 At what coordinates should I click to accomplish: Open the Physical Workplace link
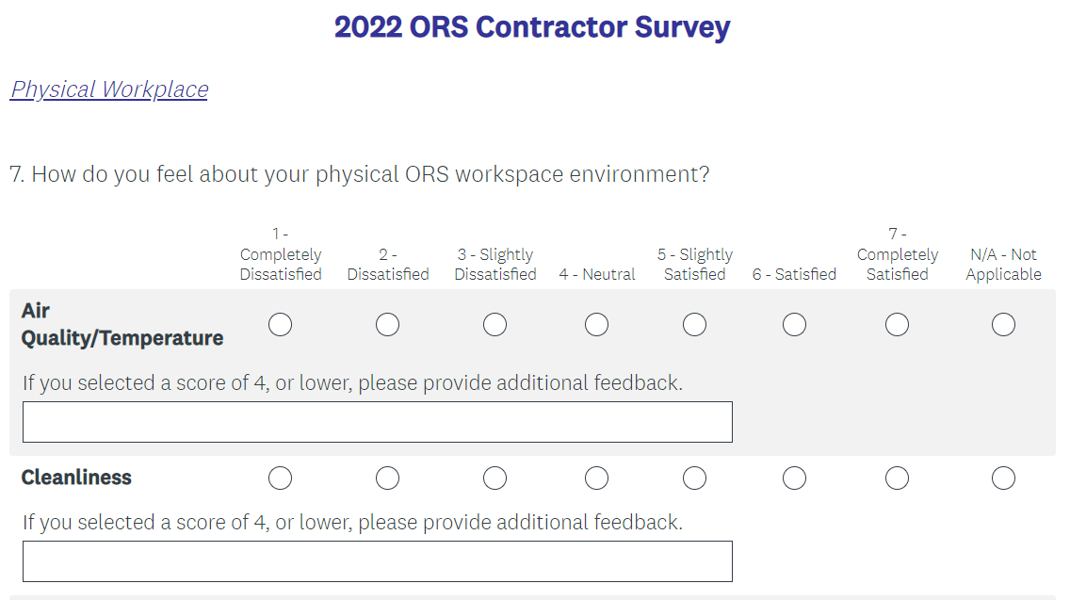pyautogui.click(x=109, y=89)
